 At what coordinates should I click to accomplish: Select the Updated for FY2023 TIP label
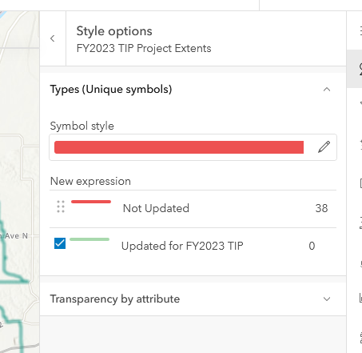[x=182, y=246]
